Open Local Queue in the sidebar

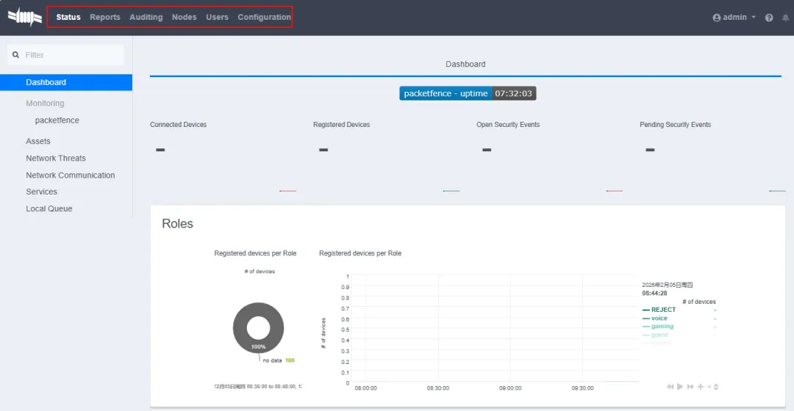(49, 208)
